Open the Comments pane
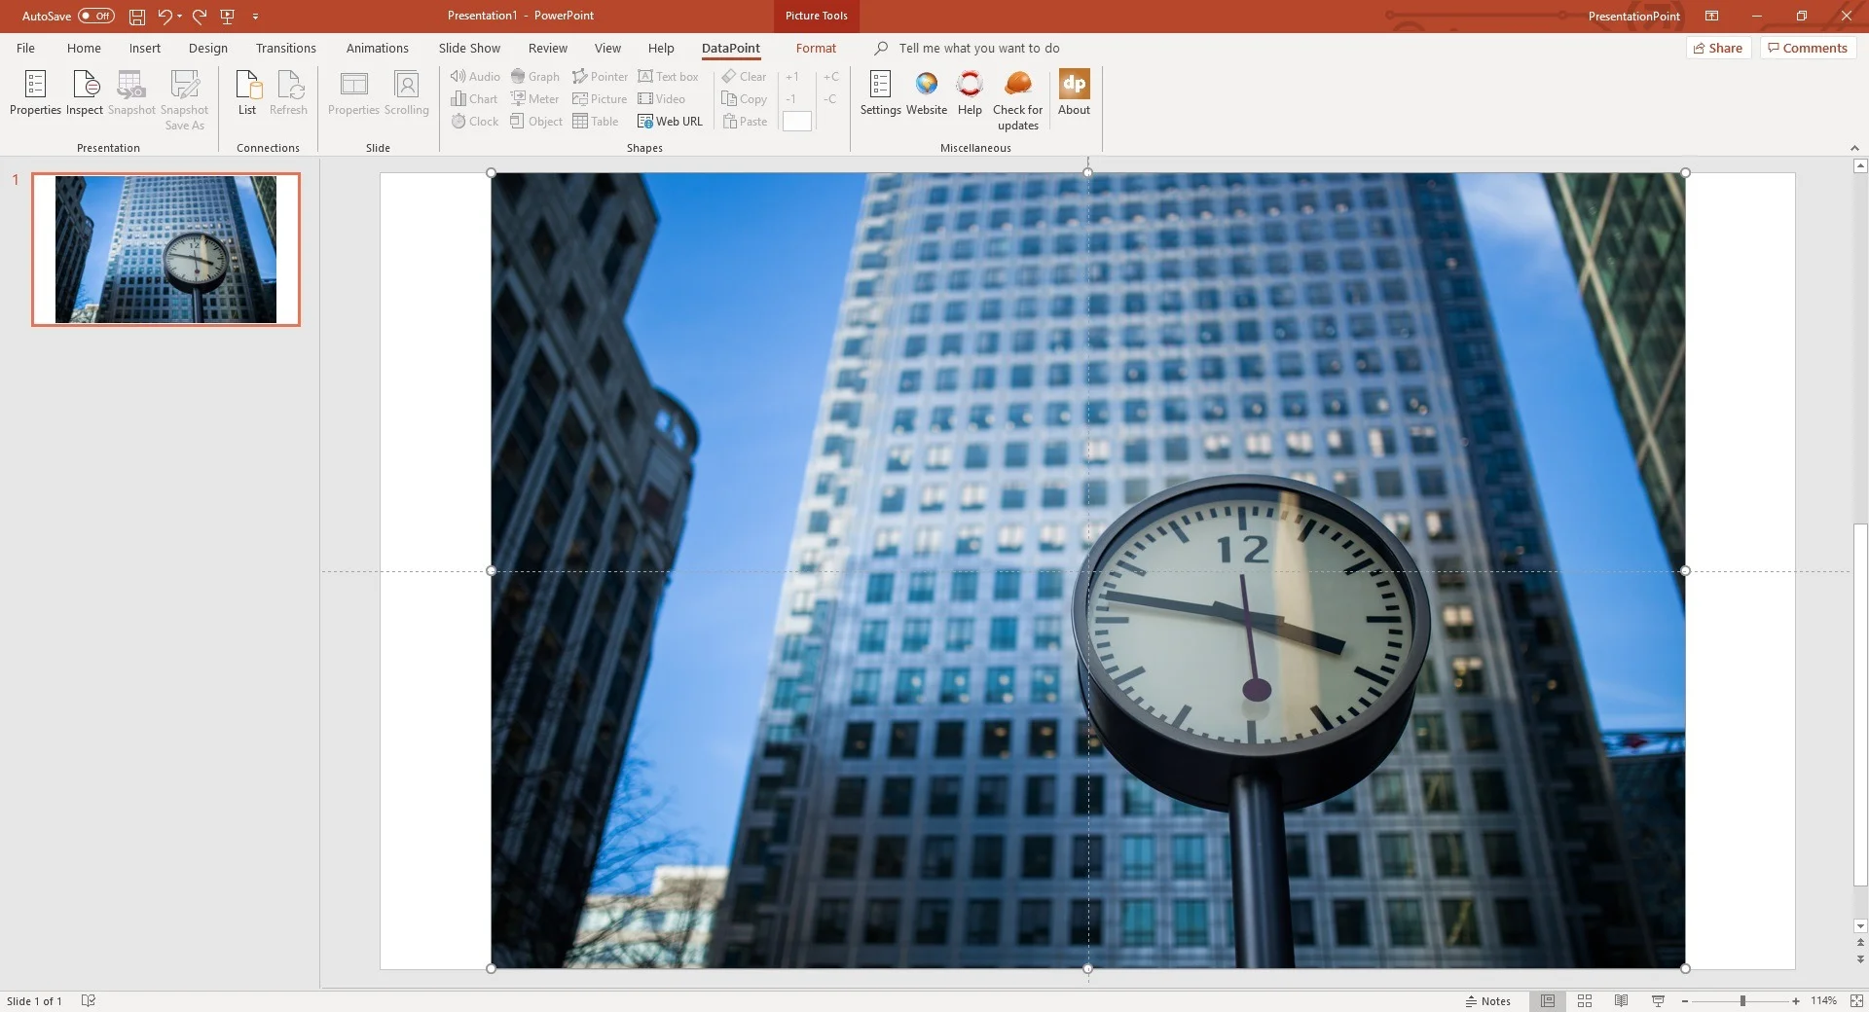 click(x=1807, y=49)
